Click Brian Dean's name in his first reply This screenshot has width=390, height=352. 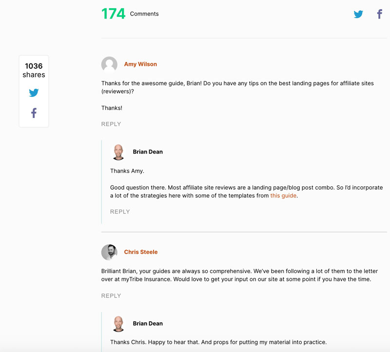point(148,152)
